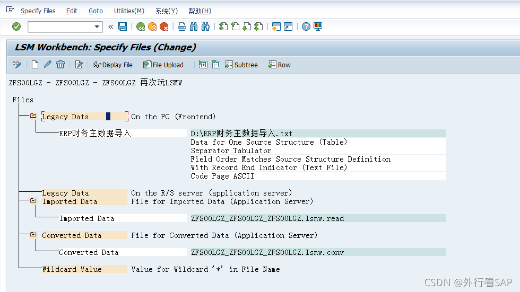This screenshot has height=292, width=520.
Task: Click the orange Exit icon
Action: click(x=152, y=26)
